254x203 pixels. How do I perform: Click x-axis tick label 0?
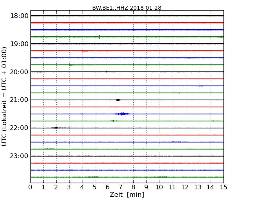coord(30,187)
